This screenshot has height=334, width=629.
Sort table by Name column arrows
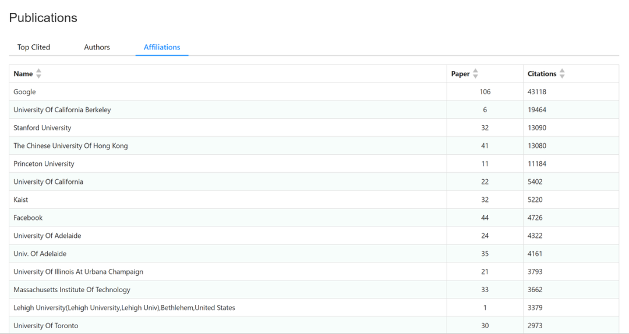tap(38, 73)
